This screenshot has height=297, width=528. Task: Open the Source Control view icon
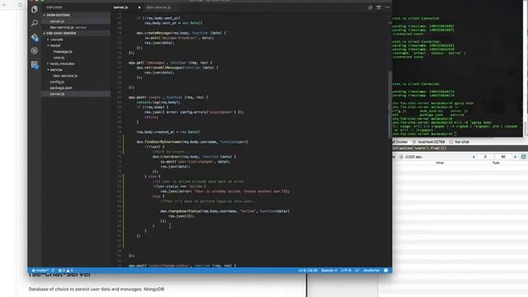click(35, 37)
